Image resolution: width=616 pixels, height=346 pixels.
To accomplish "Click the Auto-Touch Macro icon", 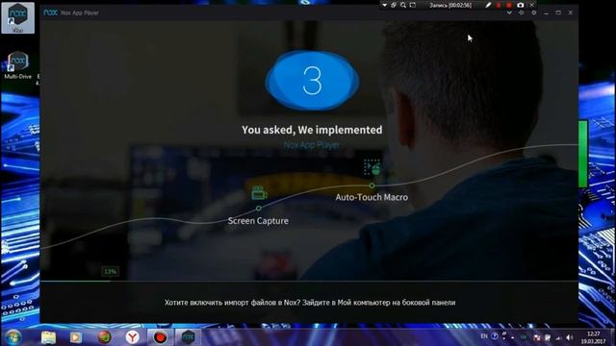I will 372,167.
